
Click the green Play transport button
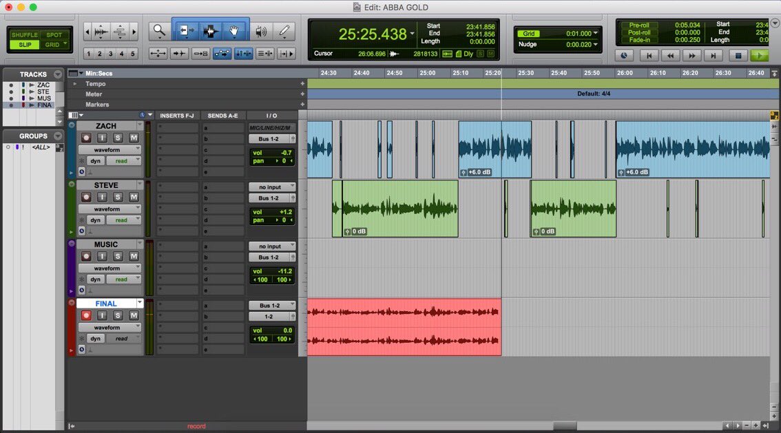(x=760, y=56)
